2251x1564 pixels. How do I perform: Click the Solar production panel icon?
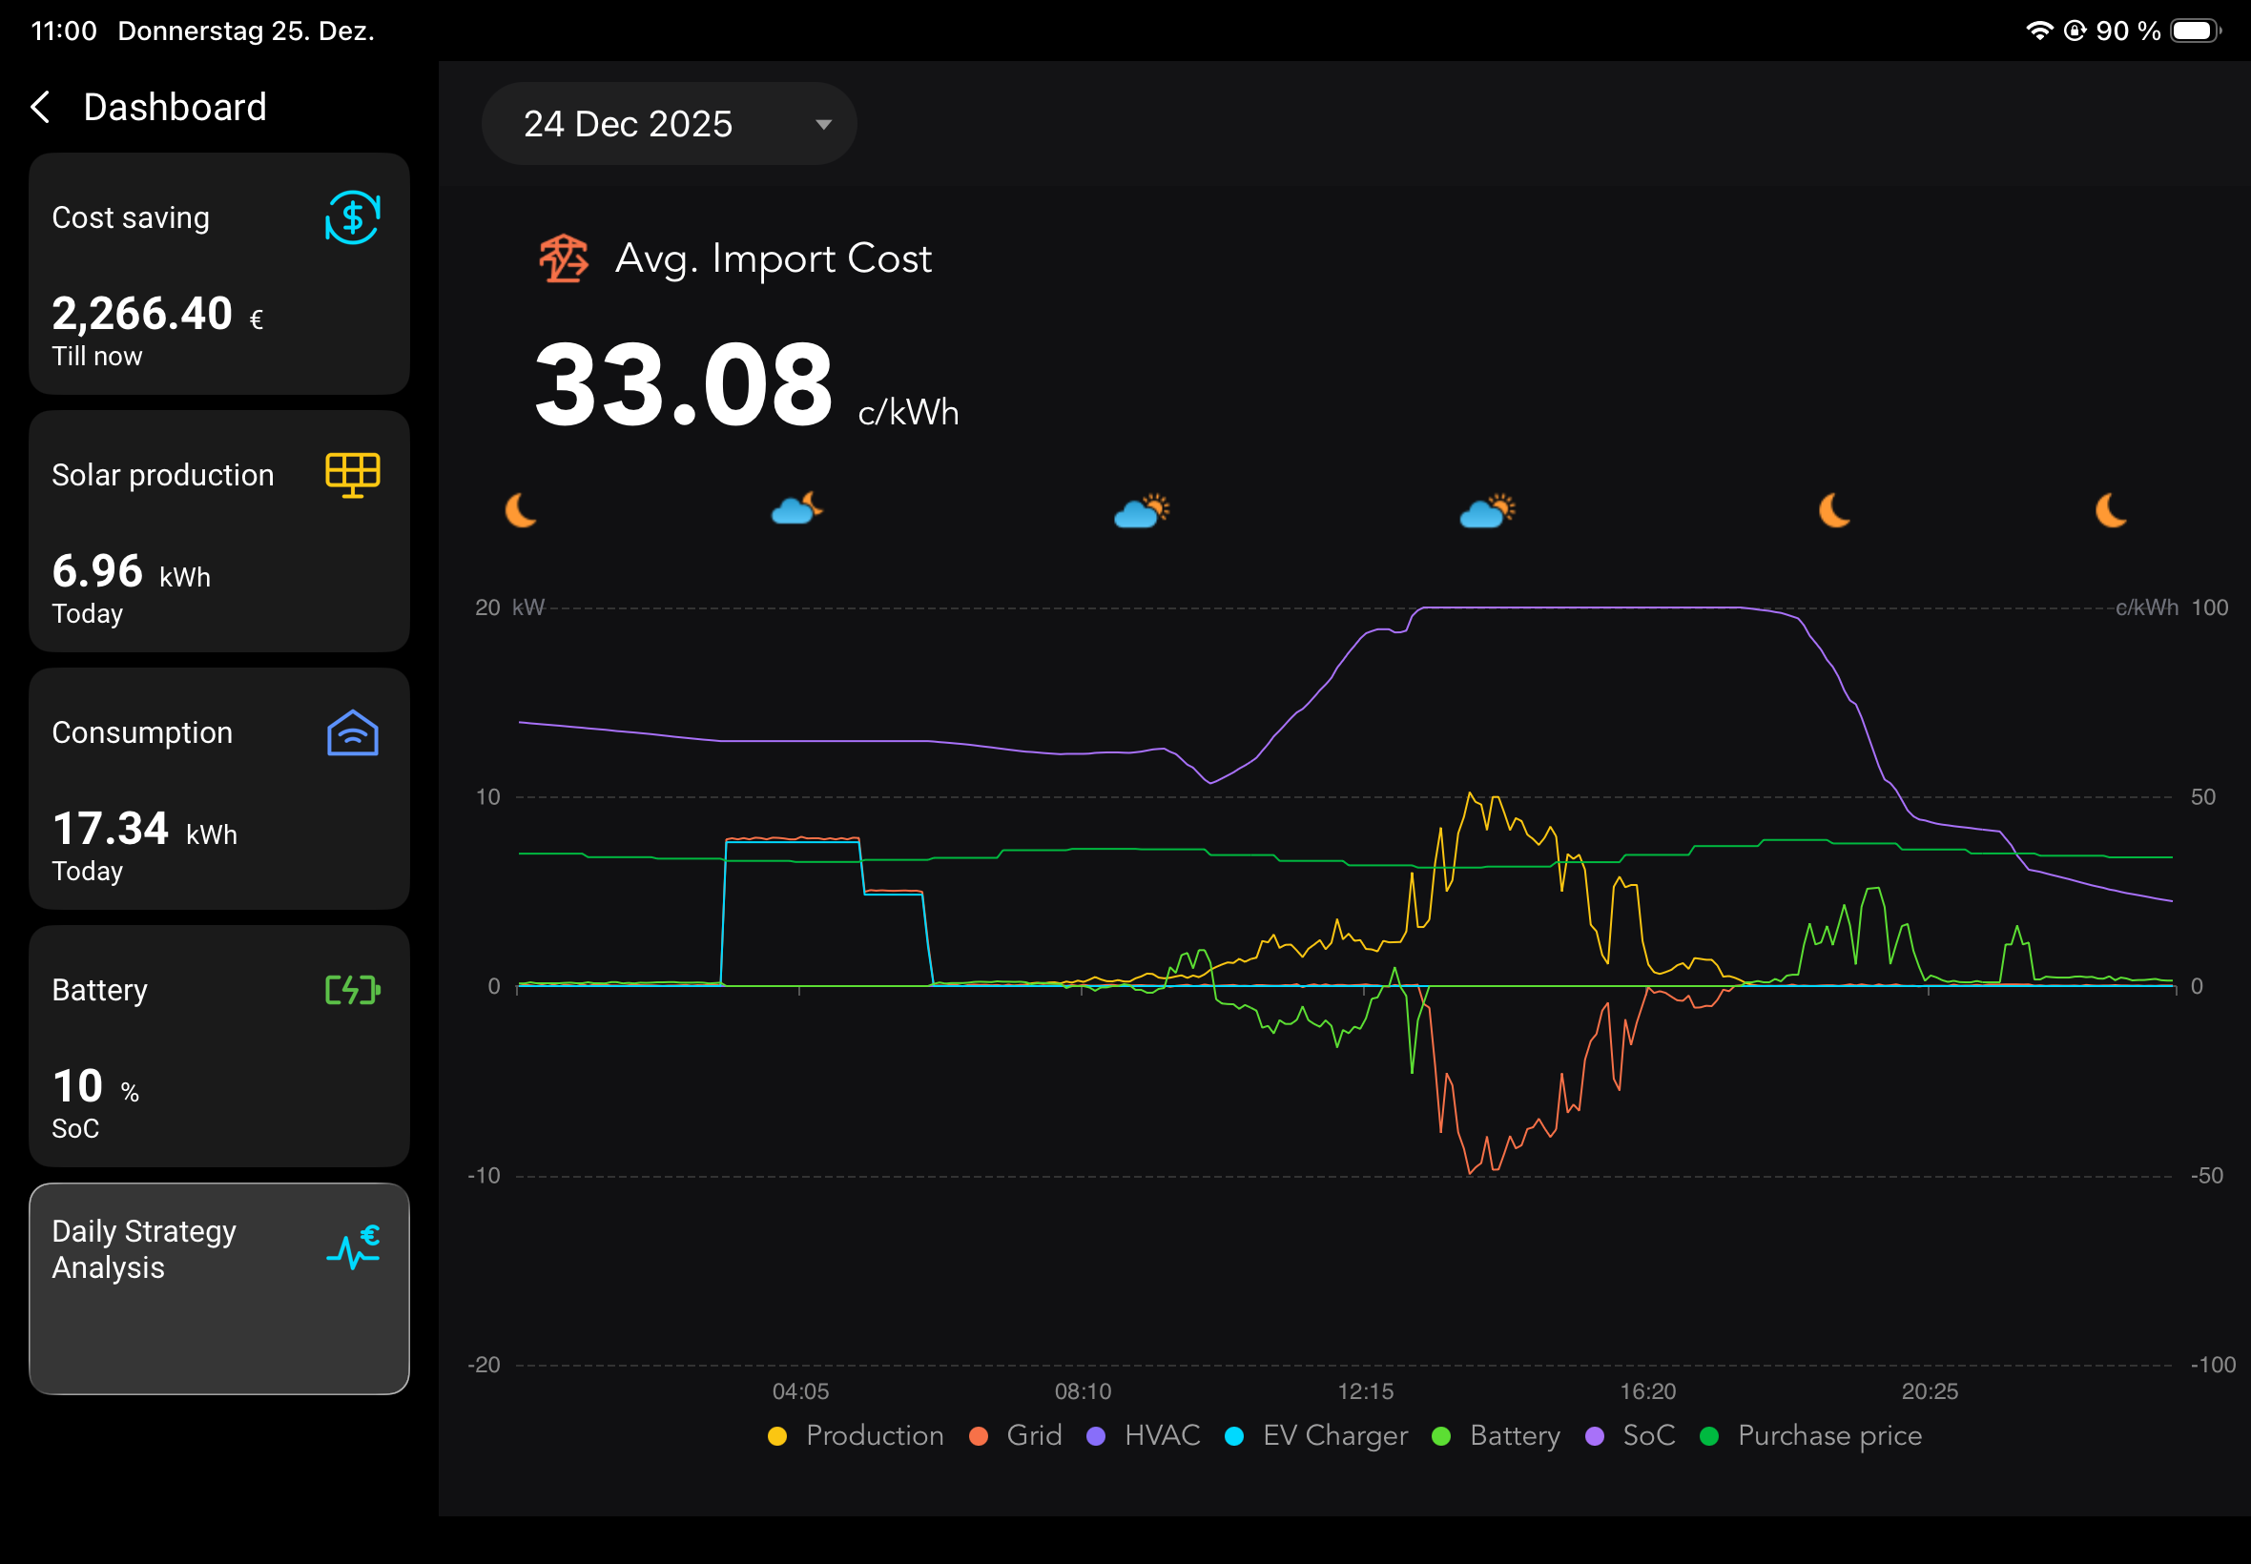352,475
